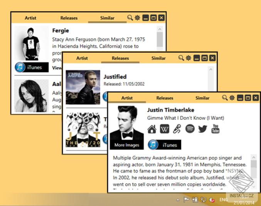Open the YouTube icon link

[216, 129]
